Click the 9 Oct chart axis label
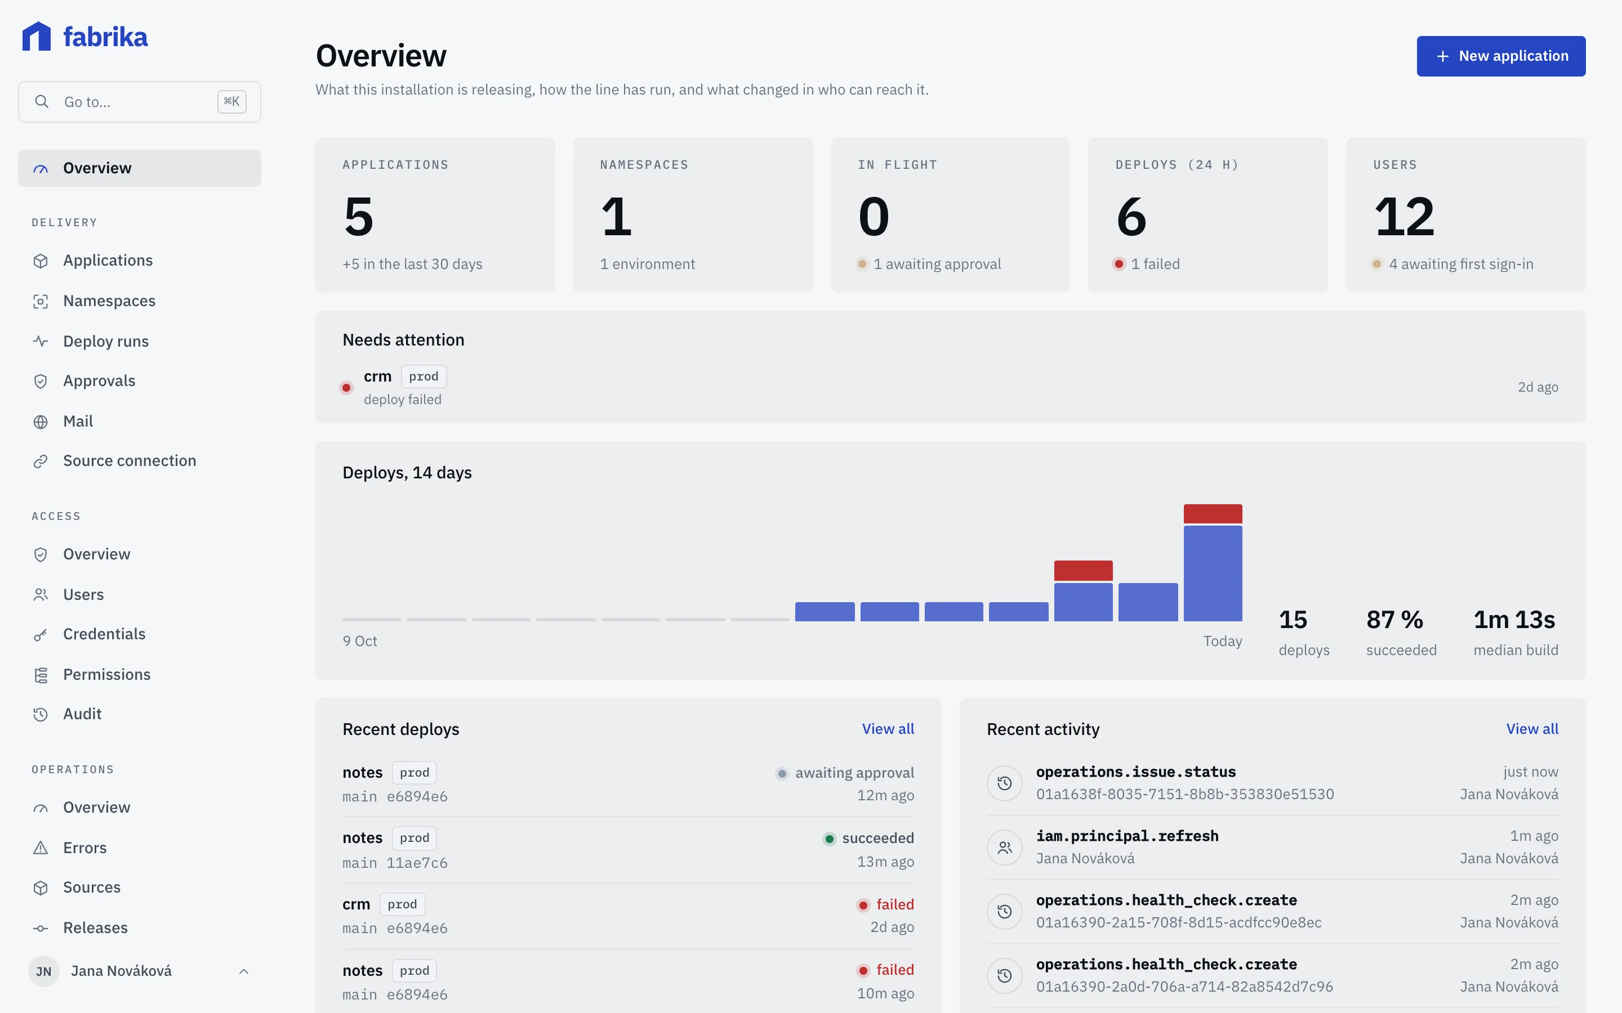Screen dimensions: 1622x1013 tap(360, 641)
